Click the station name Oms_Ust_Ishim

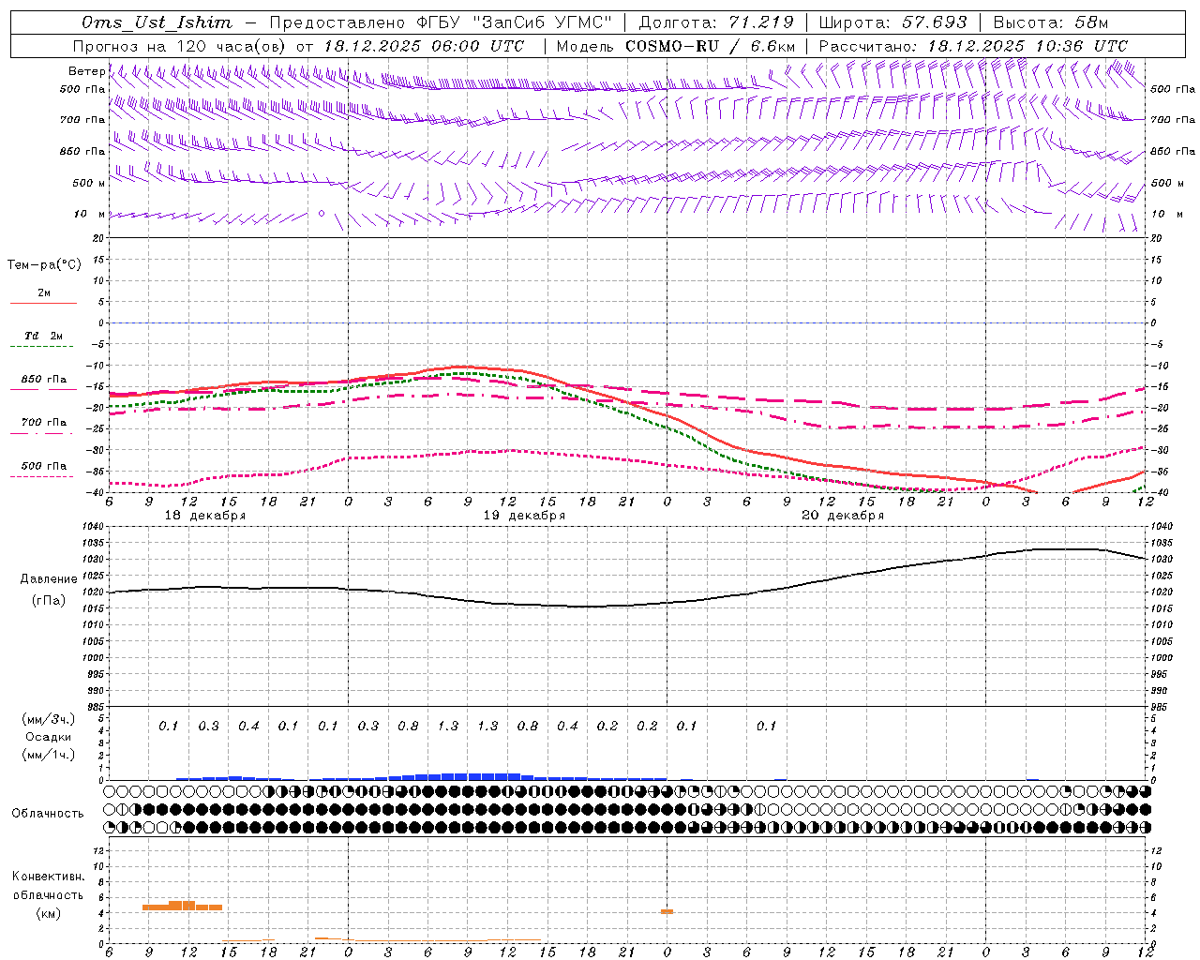[156, 22]
